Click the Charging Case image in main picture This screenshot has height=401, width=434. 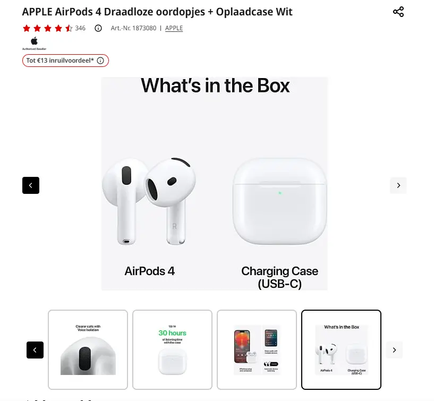pyautogui.click(x=280, y=201)
